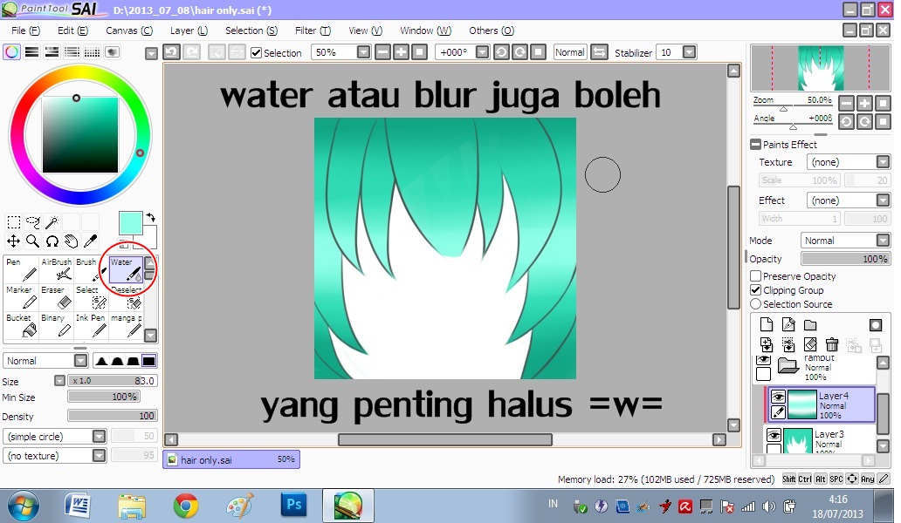This screenshot has height=523, width=901.
Task: Swap foreground and background colors arrow
Action: pyautogui.click(x=150, y=217)
